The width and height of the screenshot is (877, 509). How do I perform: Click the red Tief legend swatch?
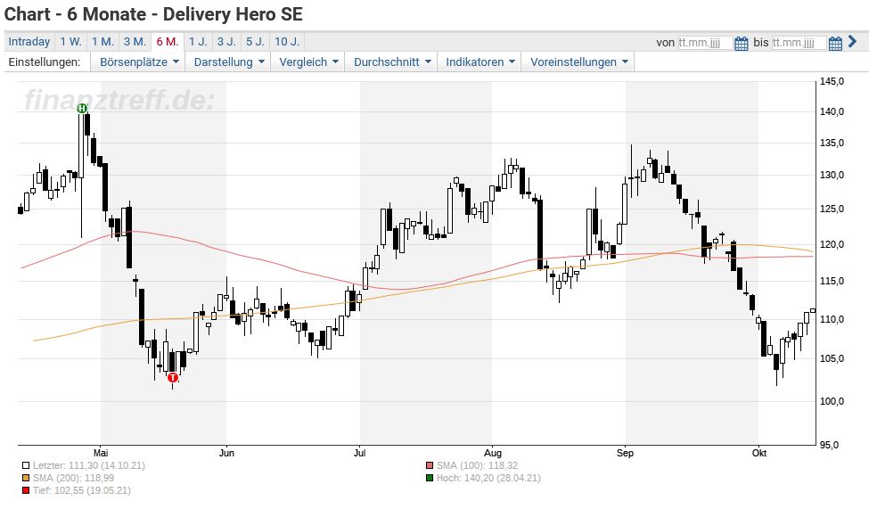coord(26,490)
